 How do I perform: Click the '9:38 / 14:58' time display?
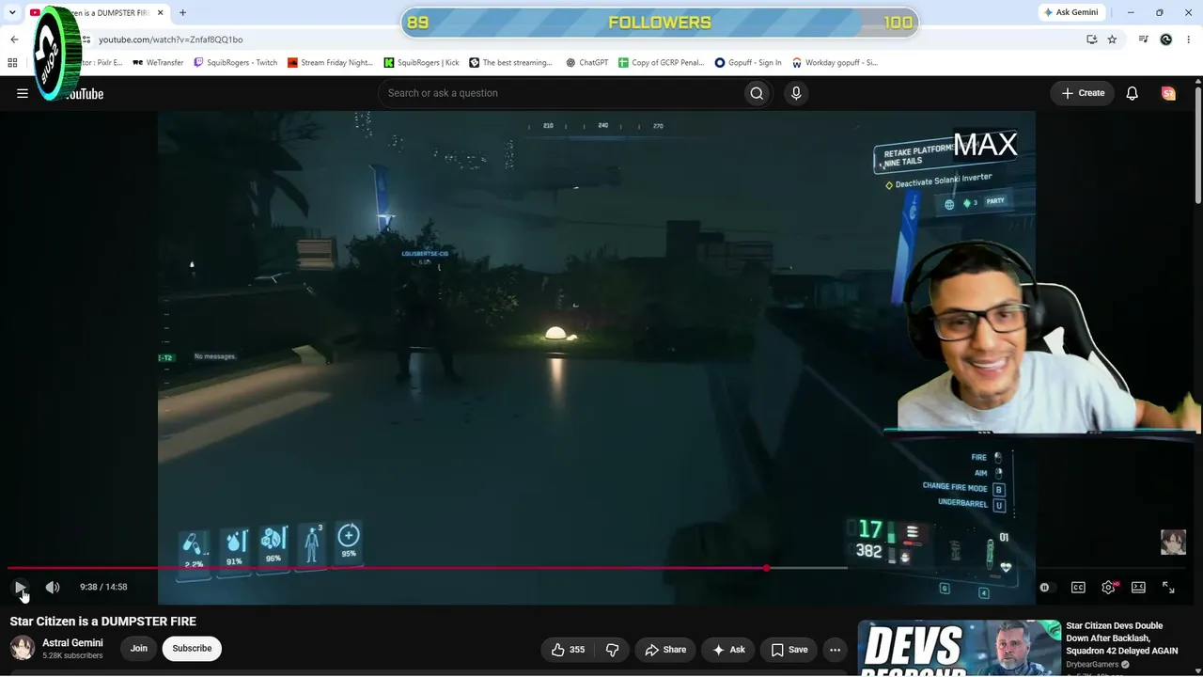[103, 588]
